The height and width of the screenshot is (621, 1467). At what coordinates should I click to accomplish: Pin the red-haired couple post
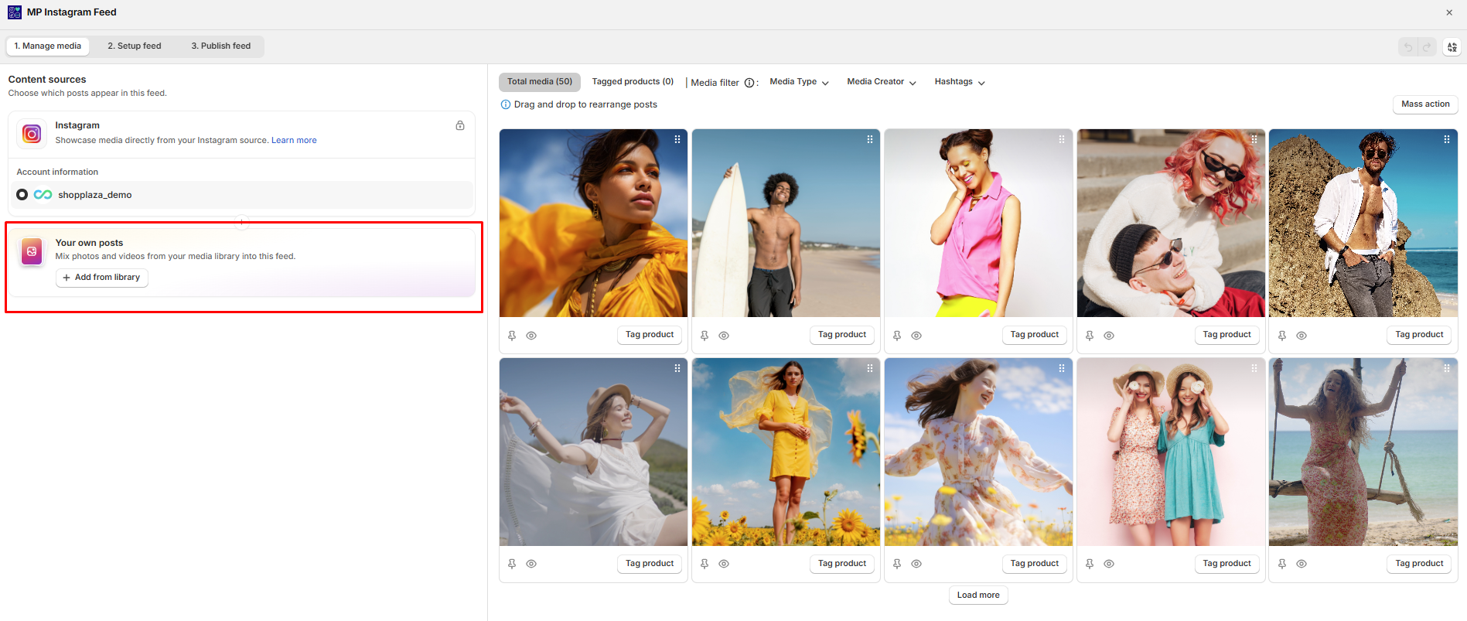click(x=1090, y=336)
